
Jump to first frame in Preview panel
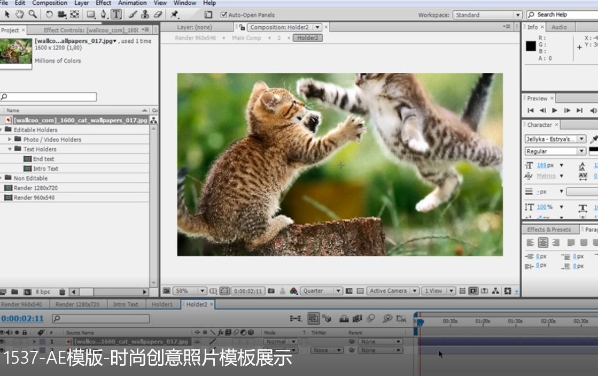click(531, 110)
